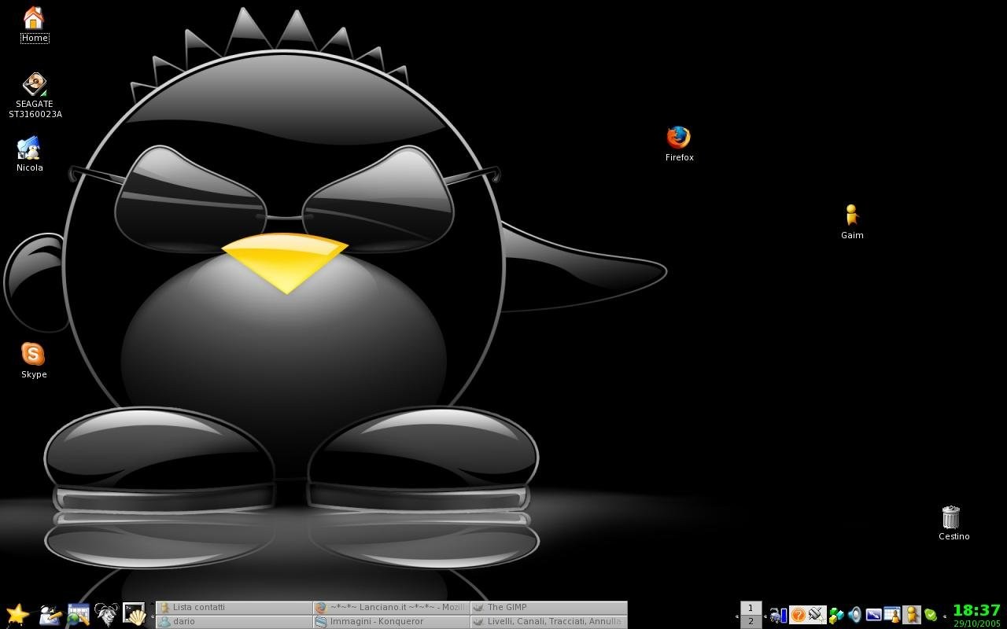Screen dimensions: 1007x629
Task: Open the star launcher menu in panel
Action: (17, 614)
